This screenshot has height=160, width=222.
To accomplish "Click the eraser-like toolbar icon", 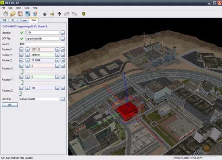I will coord(20,14).
